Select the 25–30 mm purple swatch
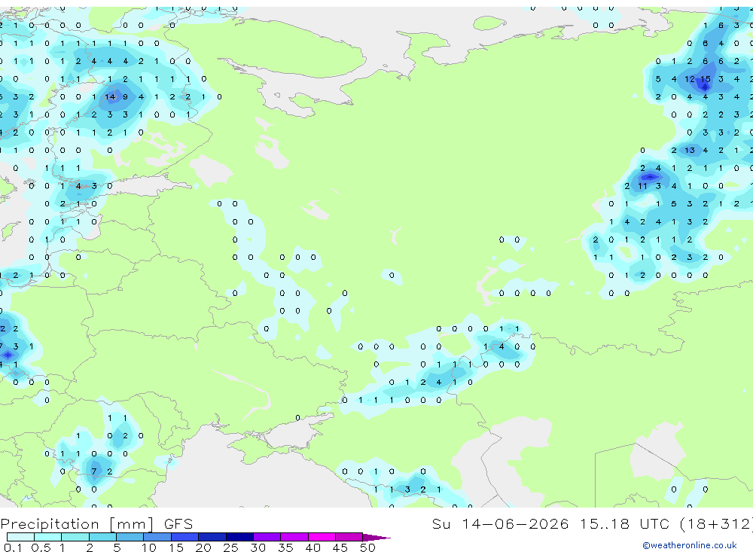The width and height of the screenshot is (753, 552). coord(239,537)
